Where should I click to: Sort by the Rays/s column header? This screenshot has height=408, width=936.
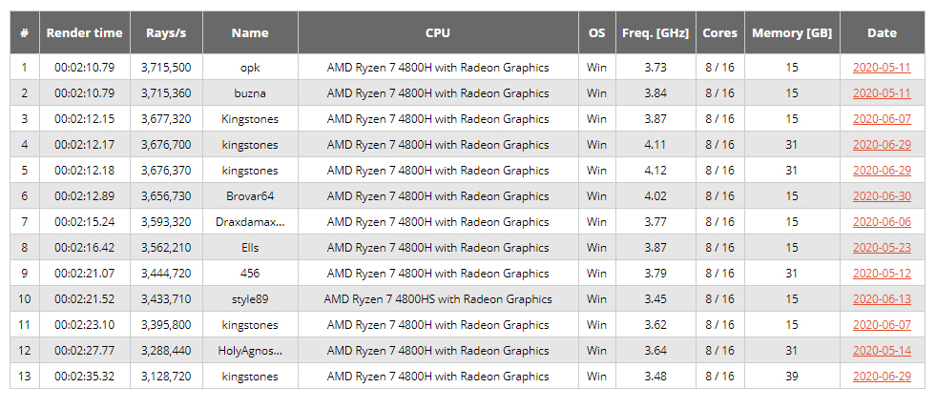coord(166,32)
